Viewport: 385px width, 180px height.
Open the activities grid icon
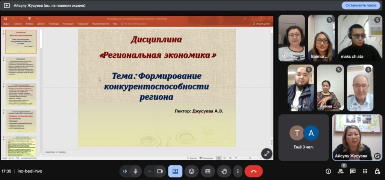(365, 171)
